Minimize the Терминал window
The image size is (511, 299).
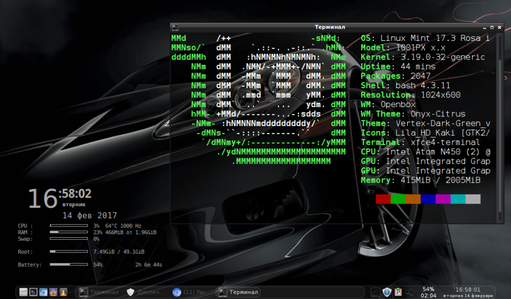pyautogui.click(x=484, y=28)
